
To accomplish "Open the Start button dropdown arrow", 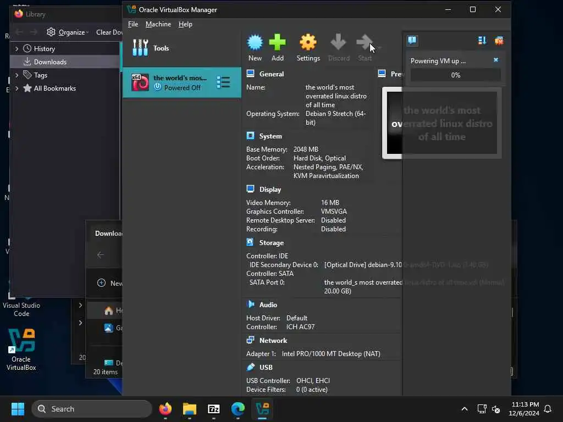I will click(x=379, y=47).
